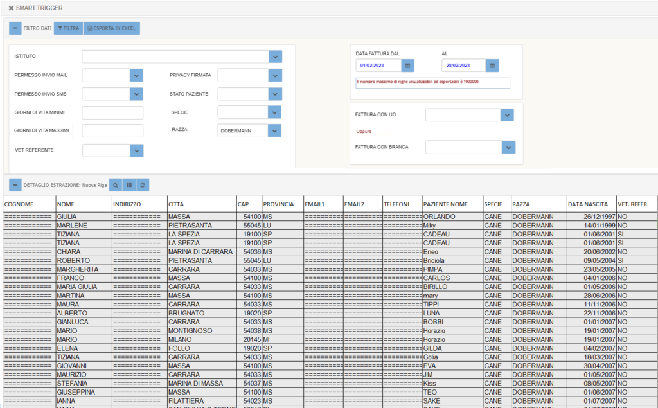Click the Giorni di Vita Minimi field

tap(112, 113)
